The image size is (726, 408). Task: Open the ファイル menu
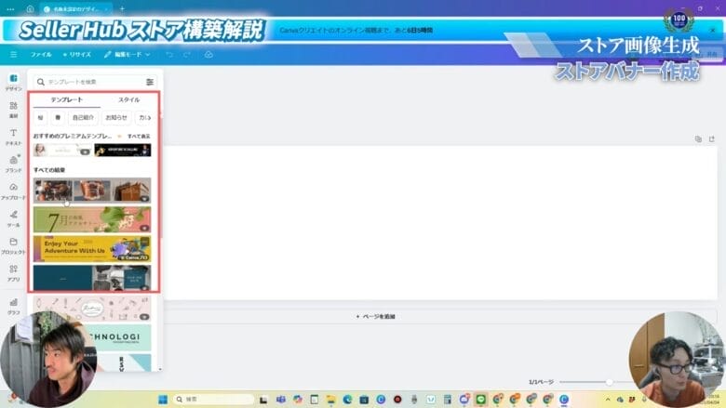[x=41, y=55]
